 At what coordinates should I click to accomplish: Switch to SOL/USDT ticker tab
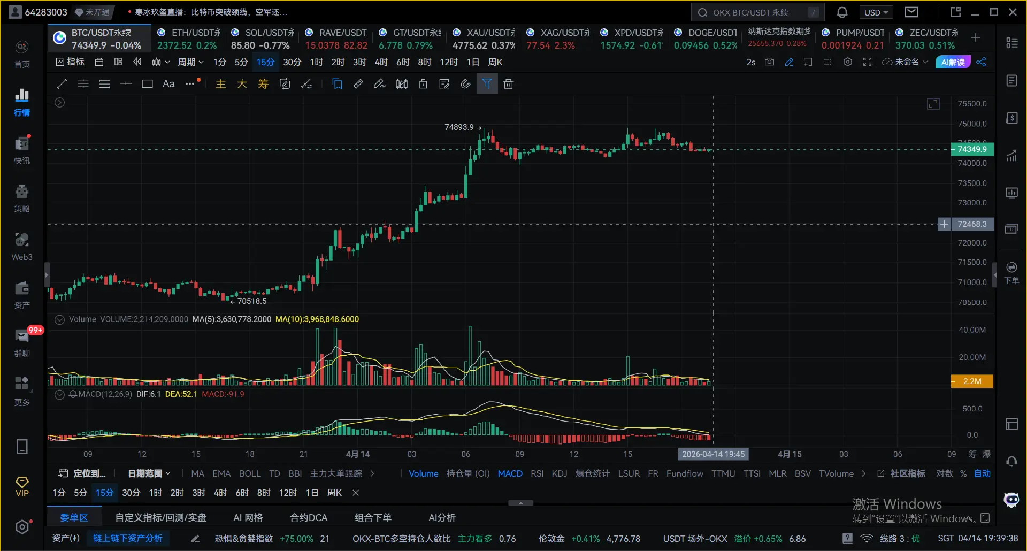[x=262, y=39]
